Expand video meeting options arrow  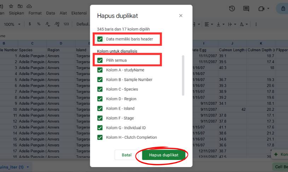click(x=268, y=8)
